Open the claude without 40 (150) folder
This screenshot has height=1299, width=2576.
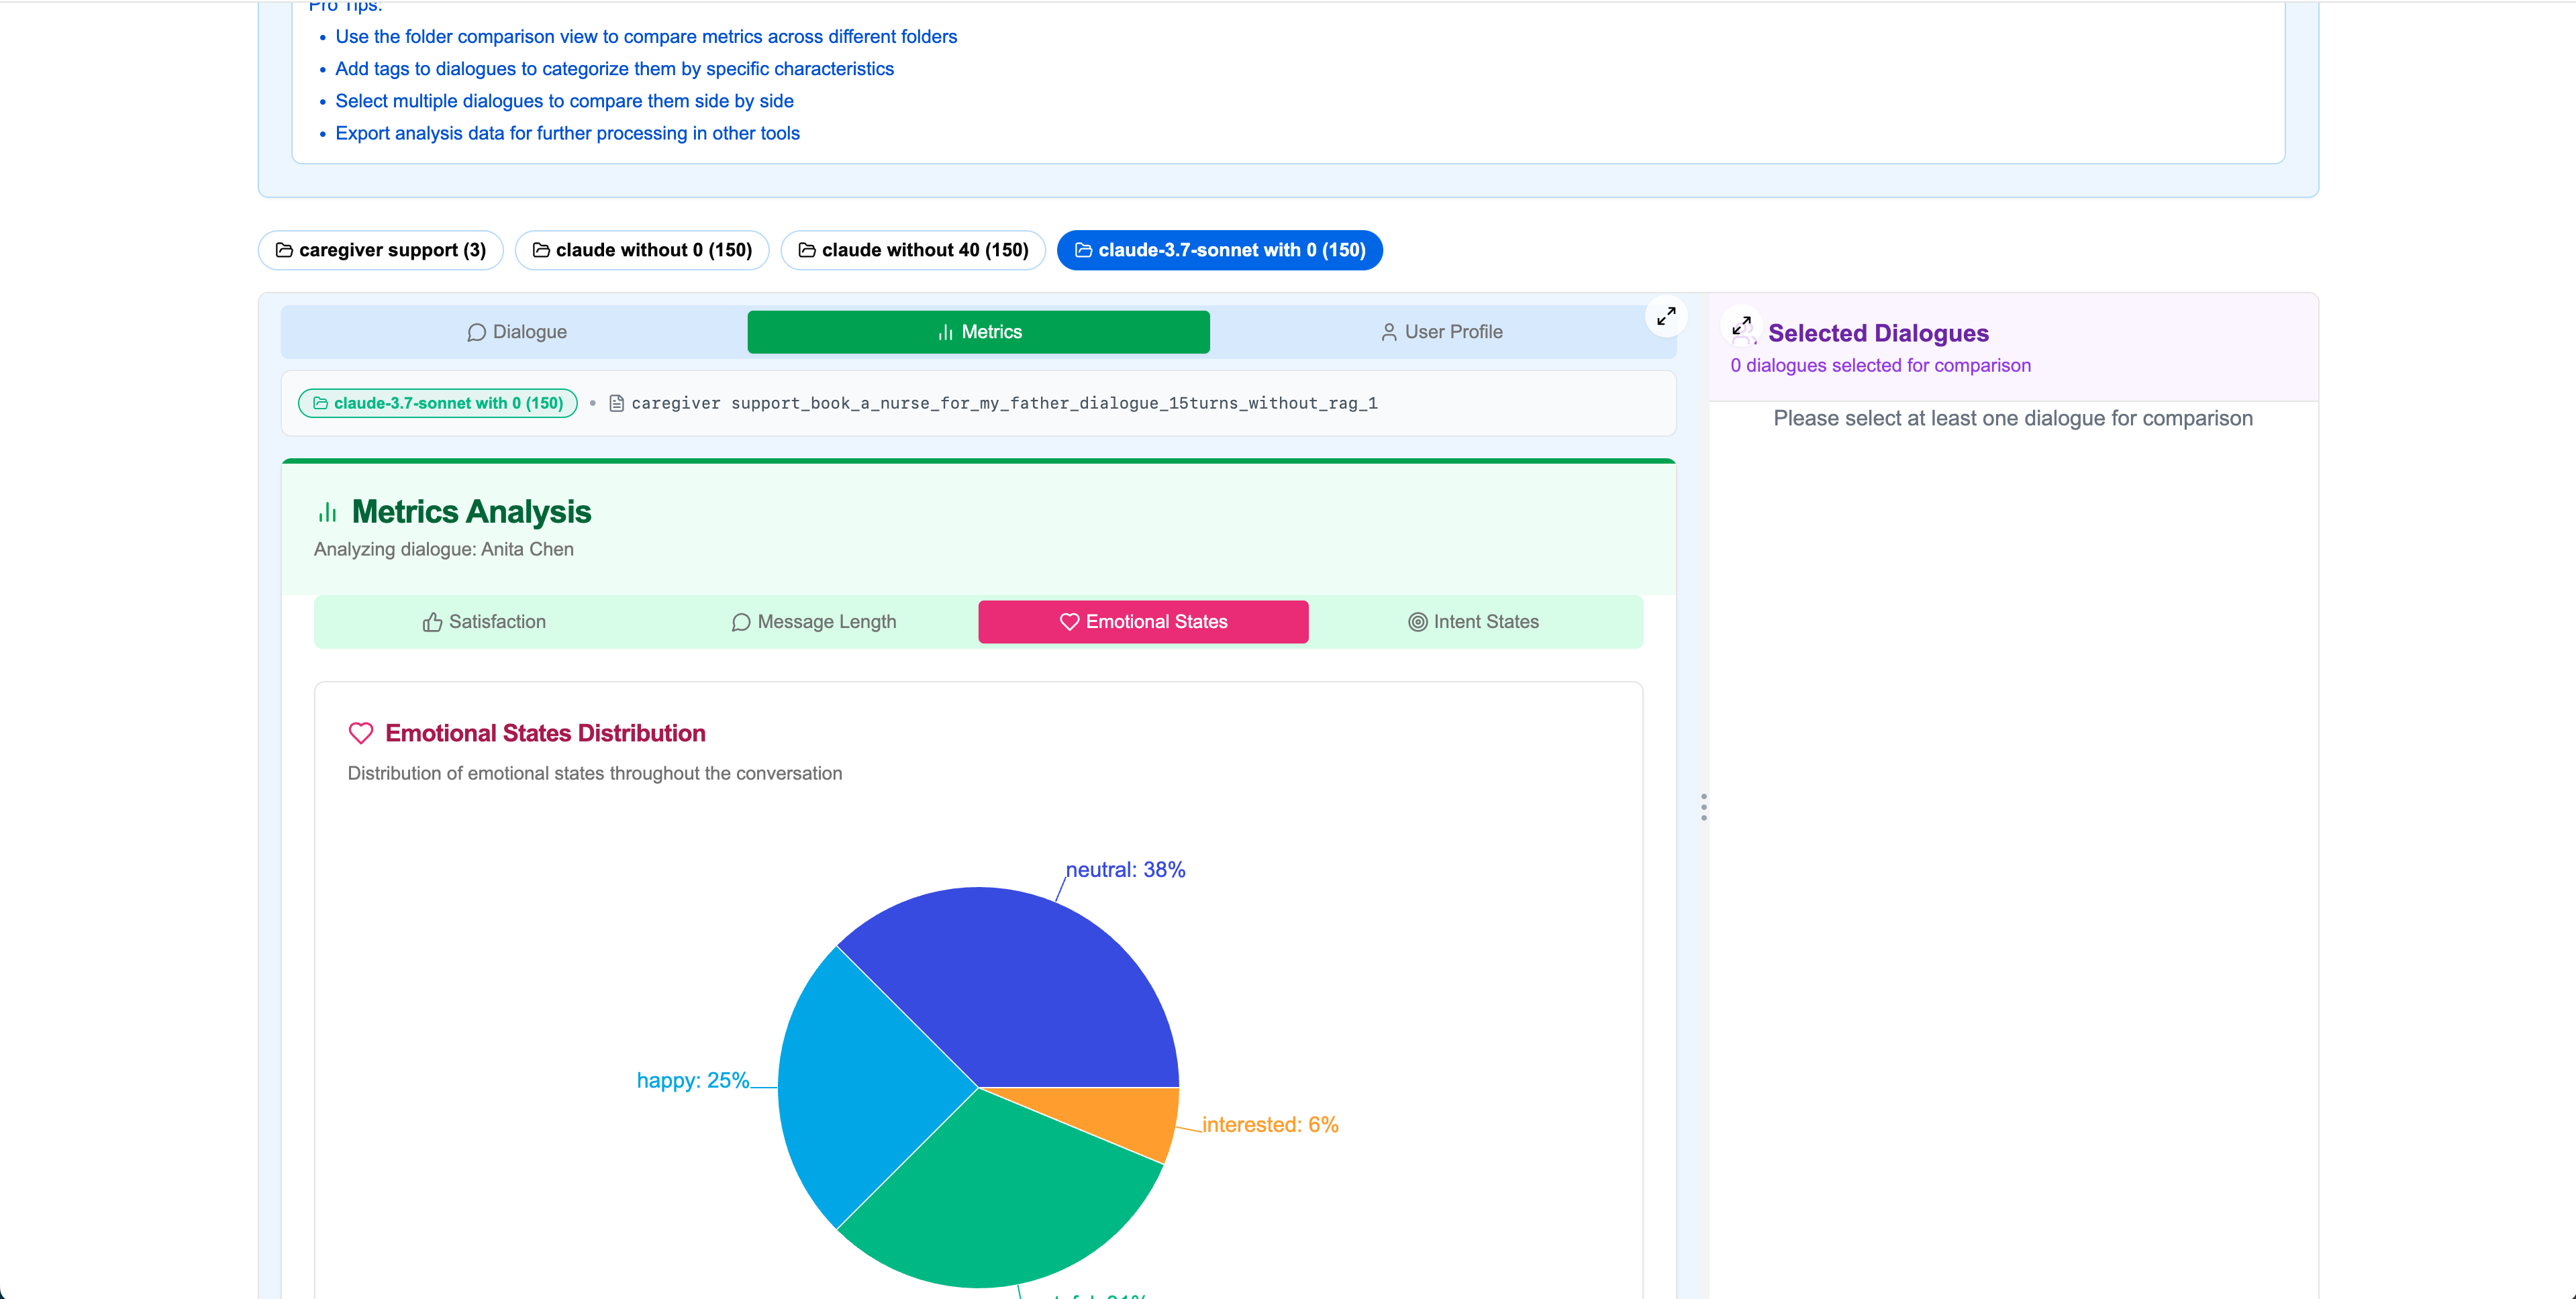coord(913,250)
